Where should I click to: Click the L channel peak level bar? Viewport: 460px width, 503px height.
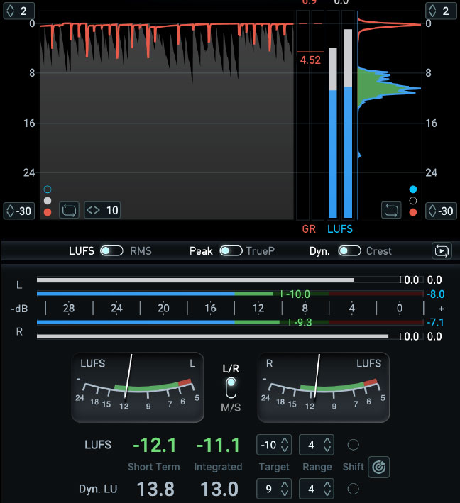[230, 280]
